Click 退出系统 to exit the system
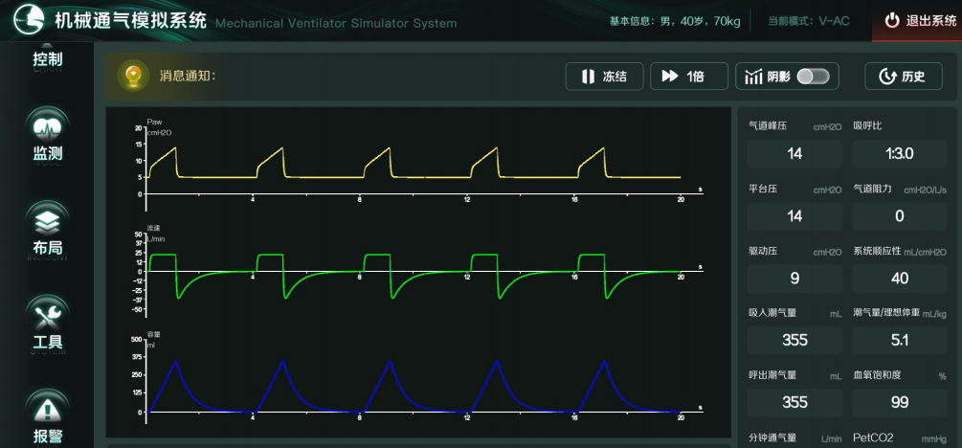Image resolution: width=962 pixels, height=448 pixels. (919, 20)
